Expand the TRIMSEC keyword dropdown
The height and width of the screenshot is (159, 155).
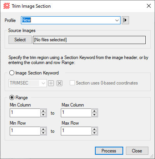tap(43, 83)
